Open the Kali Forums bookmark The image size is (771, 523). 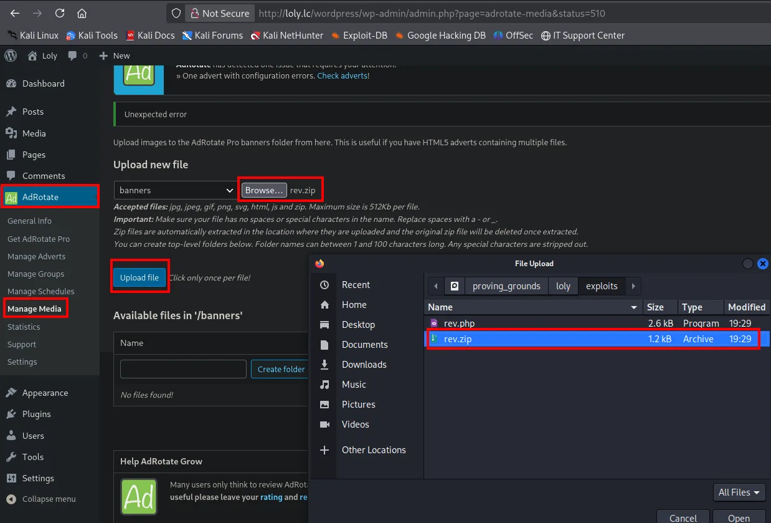coord(212,36)
